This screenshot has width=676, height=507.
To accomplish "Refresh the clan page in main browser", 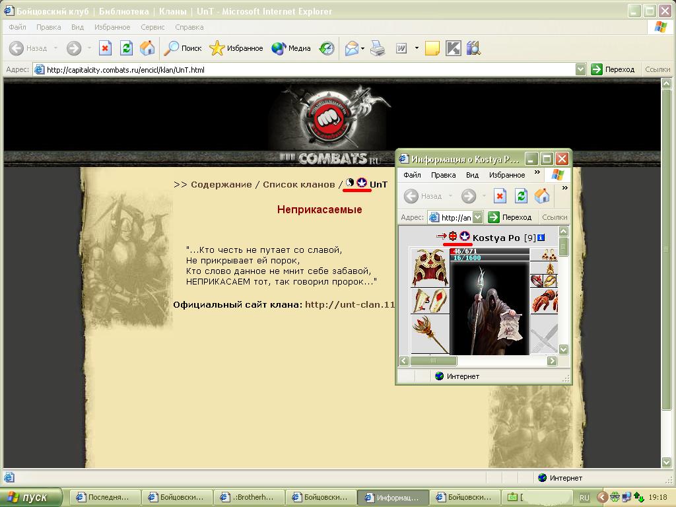I will 126,48.
